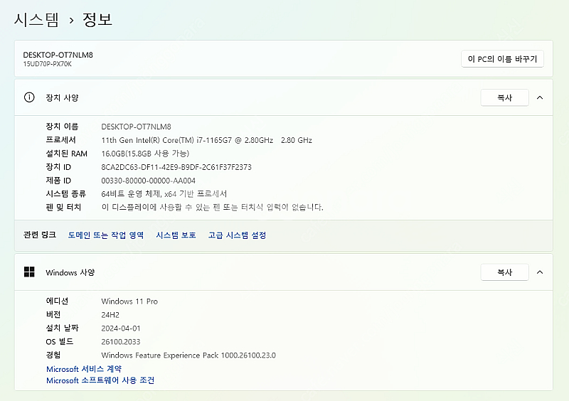Screen dimensions: 569x401
Task: Click the 장치 ID label
Action: 58,167
